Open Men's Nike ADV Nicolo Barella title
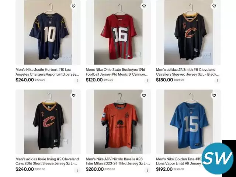Screen dimensions: 236x177 click(118, 161)
